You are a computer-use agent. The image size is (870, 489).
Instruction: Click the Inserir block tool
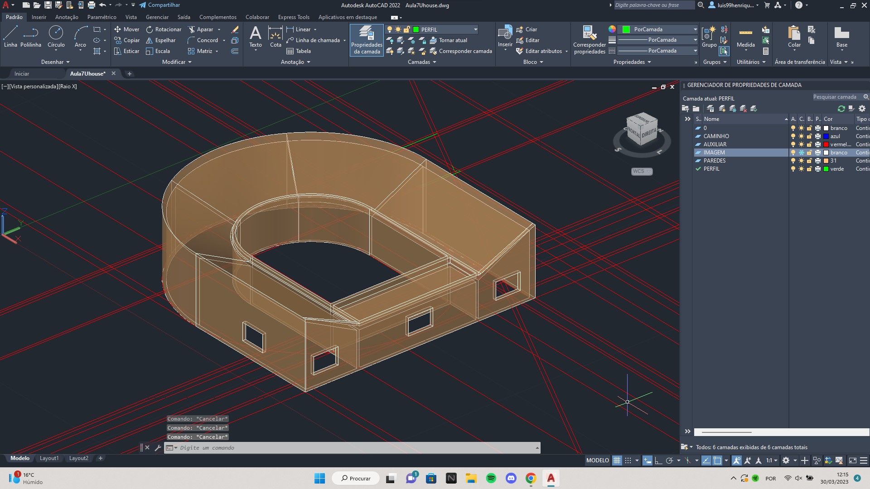point(505,37)
